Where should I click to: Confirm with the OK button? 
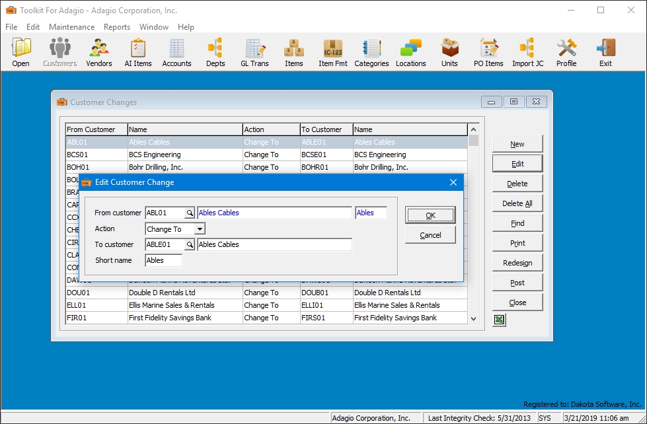pyautogui.click(x=430, y=215)
